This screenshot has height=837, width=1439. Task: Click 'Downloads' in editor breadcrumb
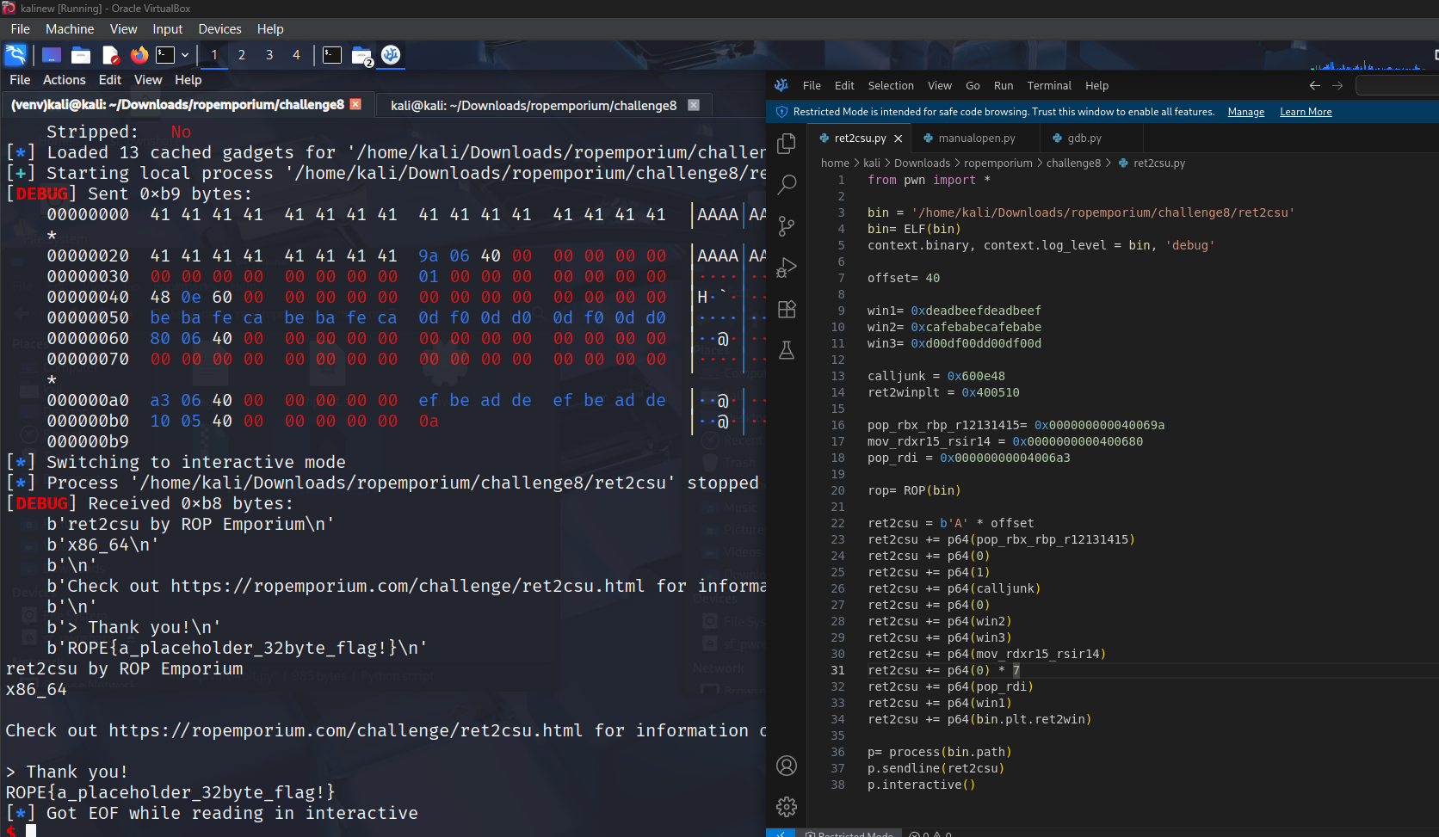[922, 163]
